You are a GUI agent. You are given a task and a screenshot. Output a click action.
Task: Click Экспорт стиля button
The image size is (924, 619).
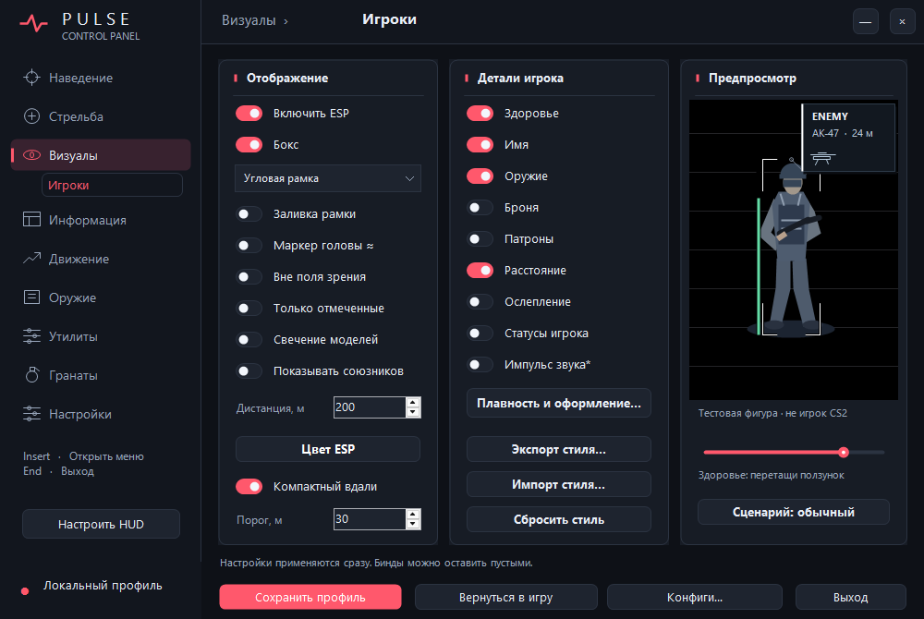(559, 449)
